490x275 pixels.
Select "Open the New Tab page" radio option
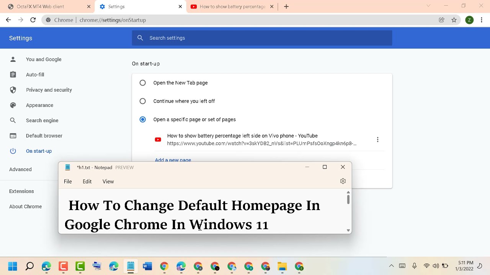pyautogui.click(x=143, y=83)
